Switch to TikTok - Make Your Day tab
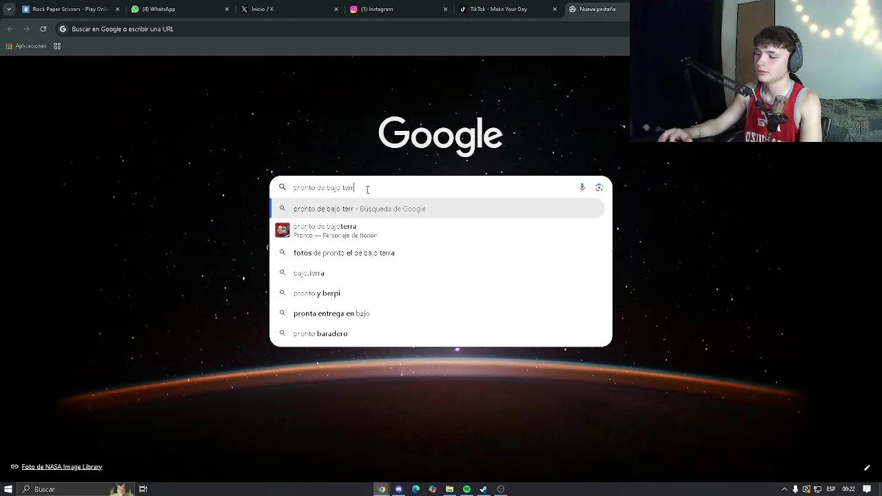Image resolution: width=882 pixels, height=496 pixels. click(507, 9)
